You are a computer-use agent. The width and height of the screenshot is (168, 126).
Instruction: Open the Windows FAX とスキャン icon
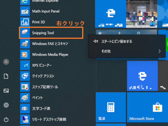(x=25, y=44)
